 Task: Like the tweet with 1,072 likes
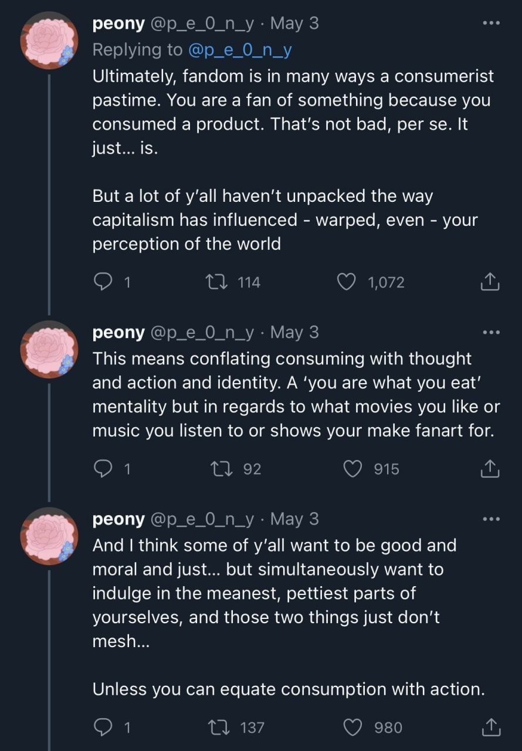(x=347, y=282)
